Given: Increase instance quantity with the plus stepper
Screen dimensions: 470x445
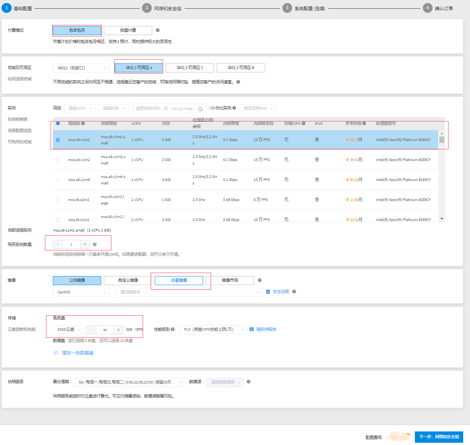Looking at the screenshot, I should pyautogui.click(x=85, y=244).
